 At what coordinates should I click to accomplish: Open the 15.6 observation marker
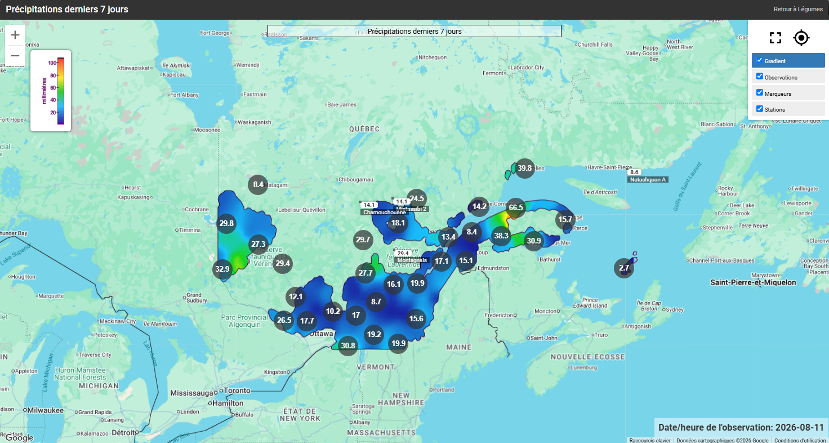[x=416, y=318]
